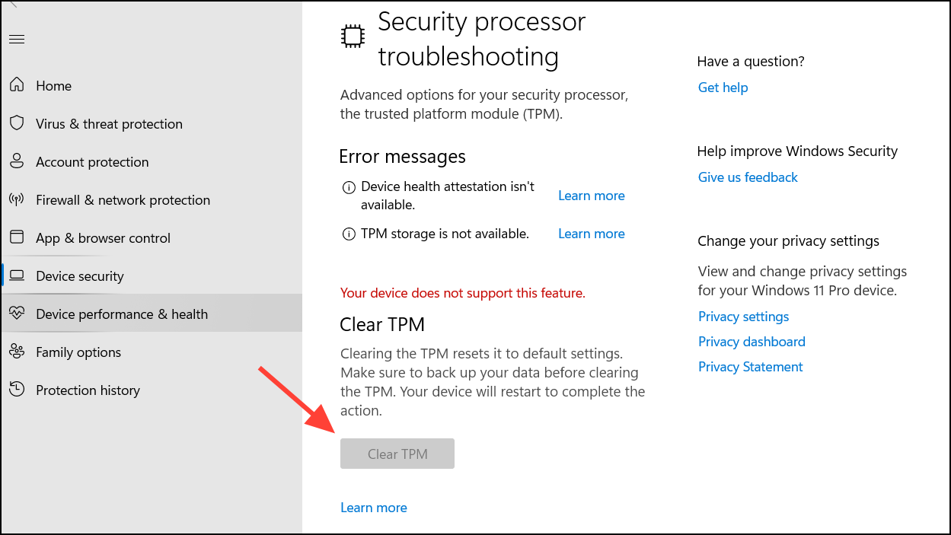Click the App & browser control icon
The height and width of the screenshot is (535, 951).
coord(17,237)
